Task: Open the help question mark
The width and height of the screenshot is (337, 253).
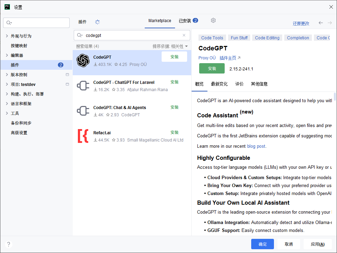Action: tap(9, 244)
